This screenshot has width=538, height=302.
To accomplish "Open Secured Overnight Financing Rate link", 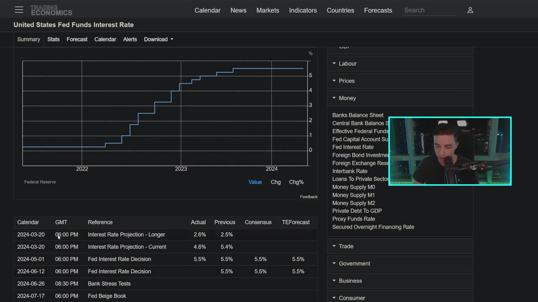I will click(373, 227).
